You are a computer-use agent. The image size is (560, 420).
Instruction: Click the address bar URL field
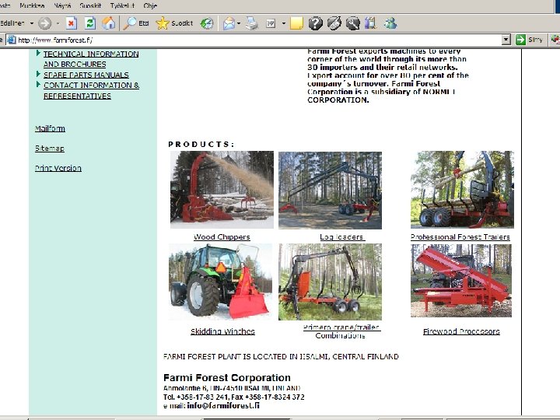pos(259,40)
